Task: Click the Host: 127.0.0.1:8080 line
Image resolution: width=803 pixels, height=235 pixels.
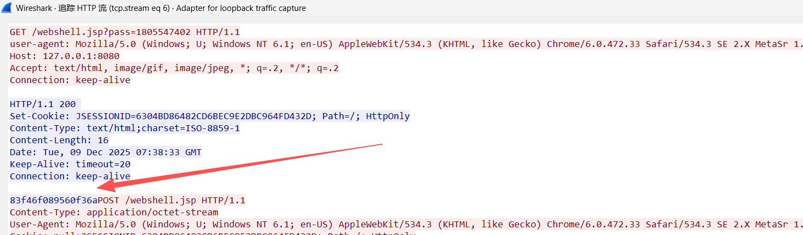Action: (64, 56)
